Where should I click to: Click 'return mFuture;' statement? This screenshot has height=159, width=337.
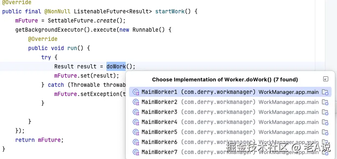[x=40, y=140]
